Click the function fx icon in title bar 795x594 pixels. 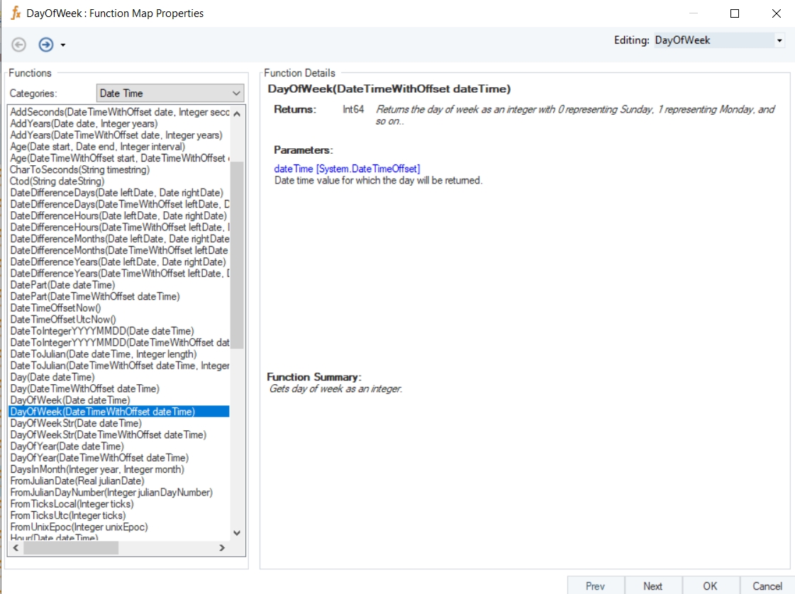[16, 13]
